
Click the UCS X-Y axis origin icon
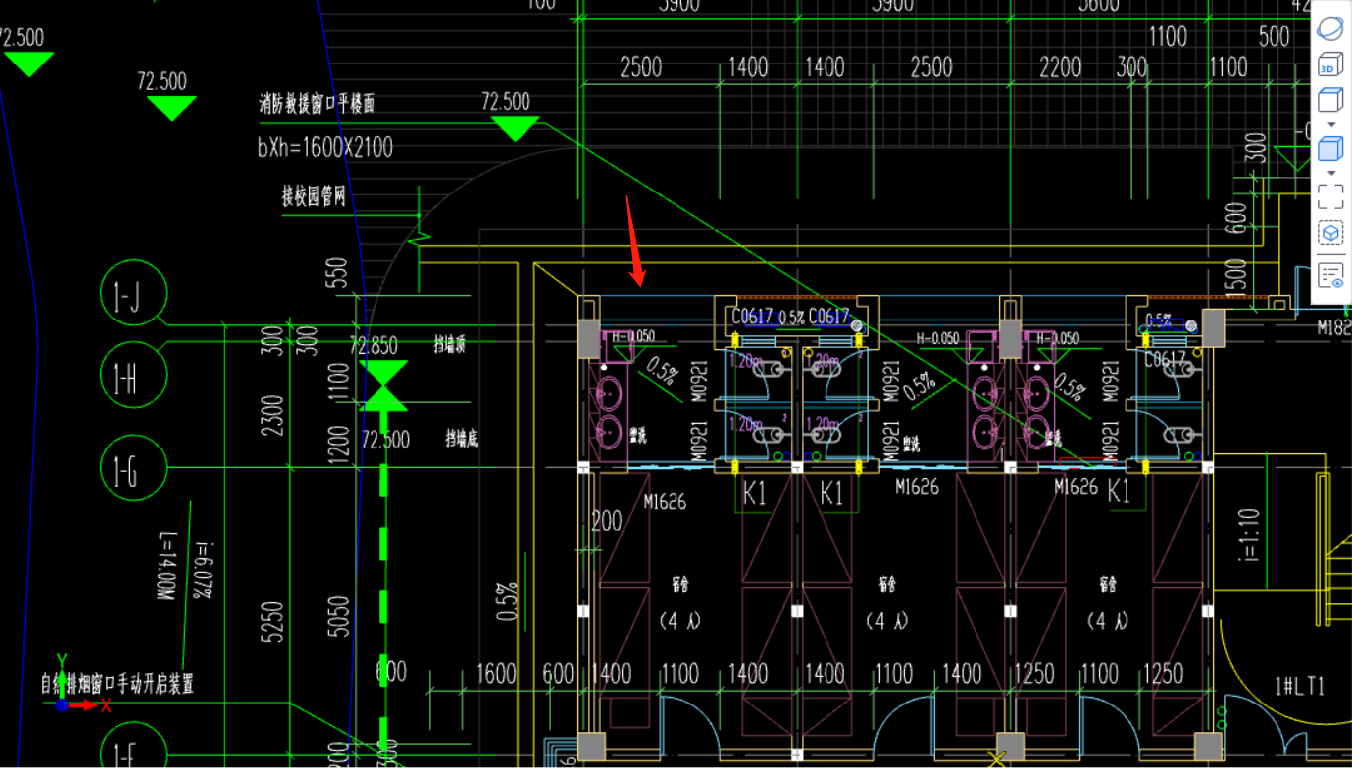(x=62, y=705)
